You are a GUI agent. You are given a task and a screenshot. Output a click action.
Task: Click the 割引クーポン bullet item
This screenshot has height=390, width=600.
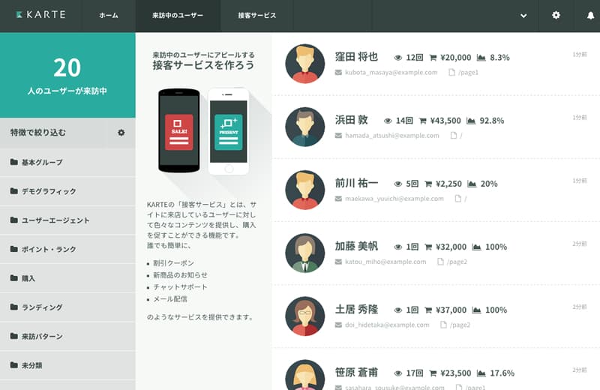pos(173,263)
